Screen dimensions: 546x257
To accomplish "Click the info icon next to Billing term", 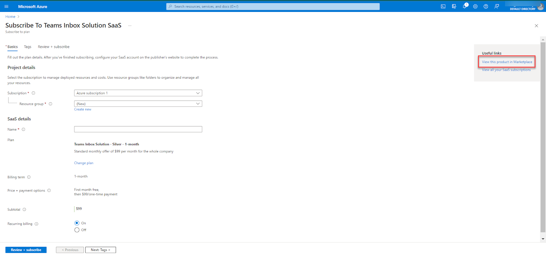I will (29, 177).
